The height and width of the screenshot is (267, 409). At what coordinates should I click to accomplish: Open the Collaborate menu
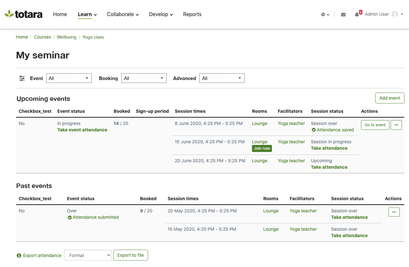(123, 14)
